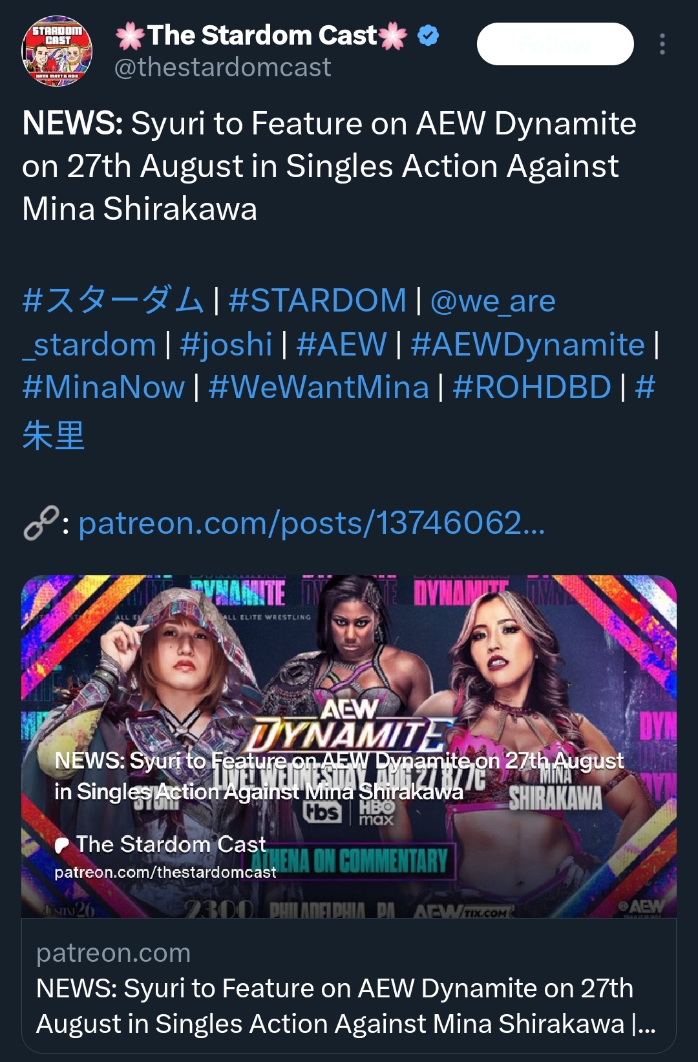Open the @thestardomcast handle

tap(222, 67)
